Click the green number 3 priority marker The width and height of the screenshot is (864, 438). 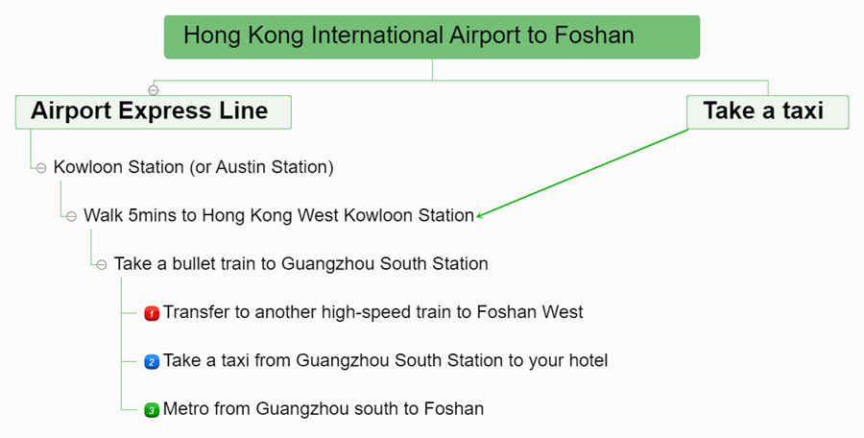152,410
